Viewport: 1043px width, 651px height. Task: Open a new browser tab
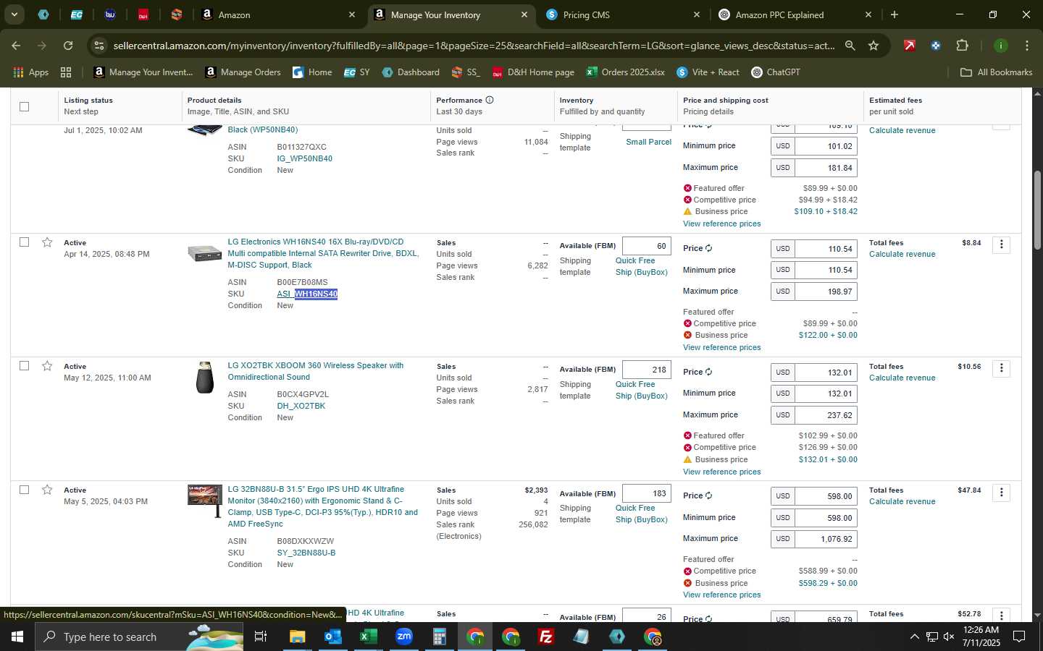(x=895, y=14)
